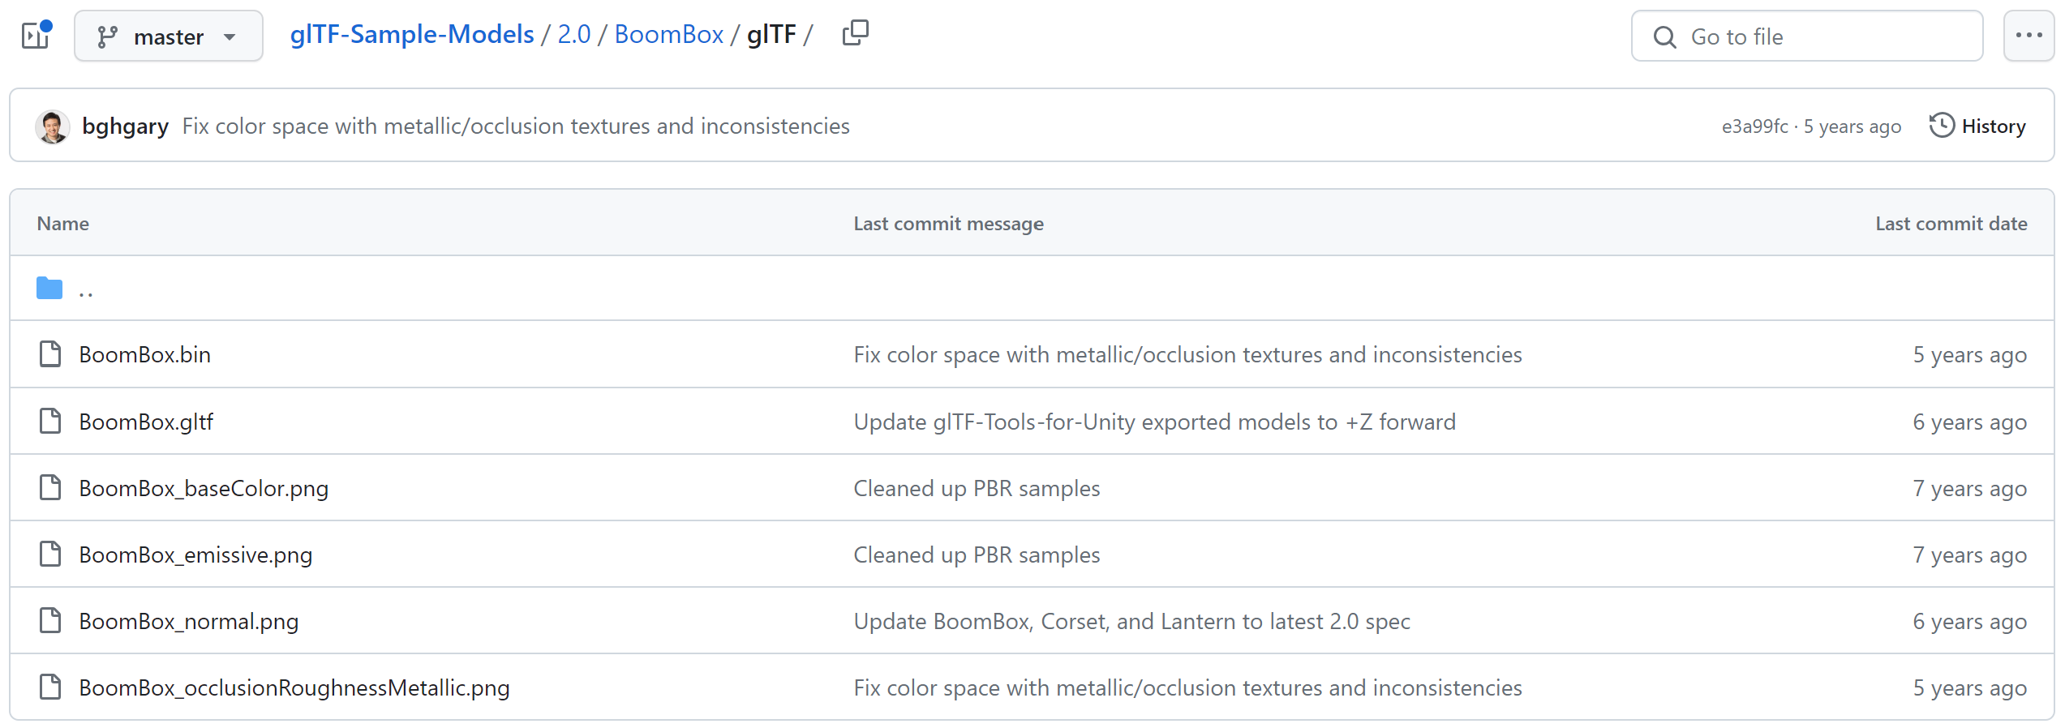
Task: Navigate to the BoomBox breadcrumb folder
Action: click(x=668, y=34)
